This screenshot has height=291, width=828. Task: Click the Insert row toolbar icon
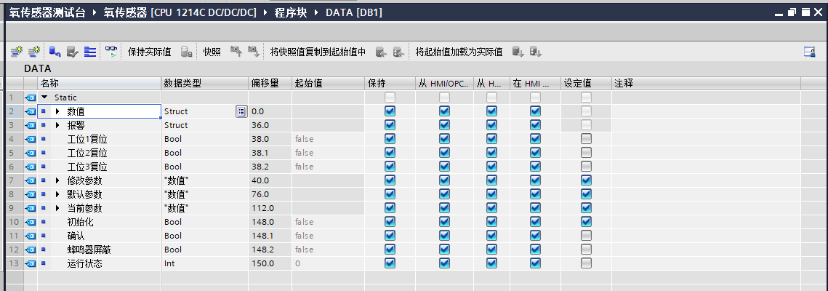[15, 52]
